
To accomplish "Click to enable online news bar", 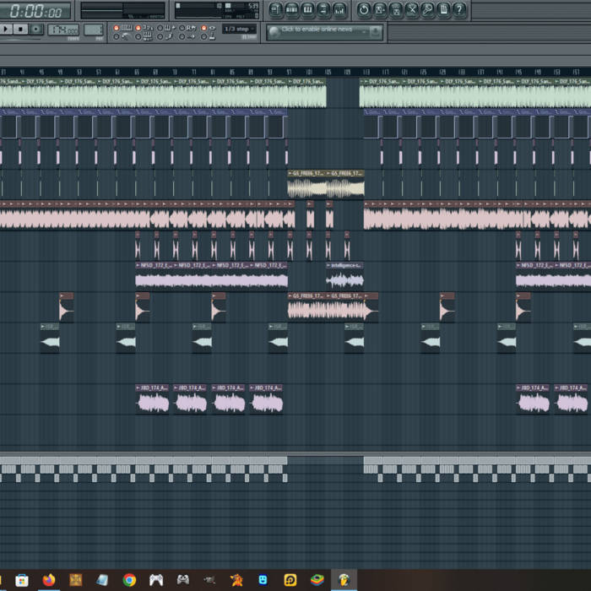I will [x=319, y=31].
